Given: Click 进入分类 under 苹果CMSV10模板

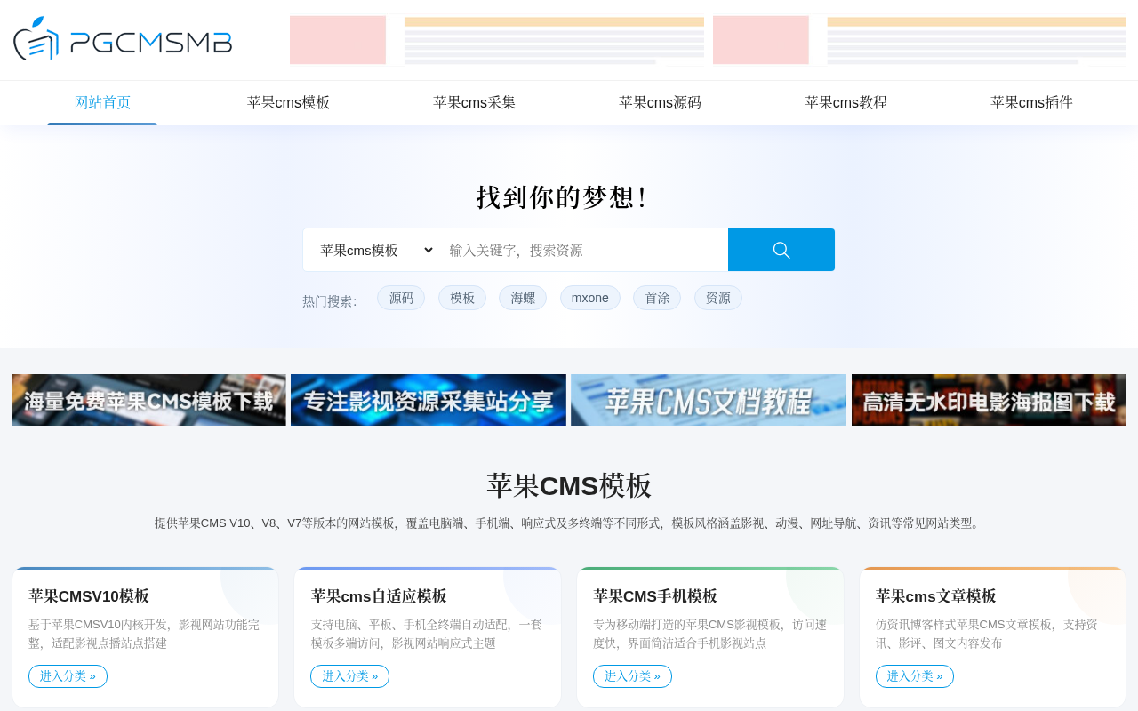Looking at the screenshot, I should click(68, 676).
